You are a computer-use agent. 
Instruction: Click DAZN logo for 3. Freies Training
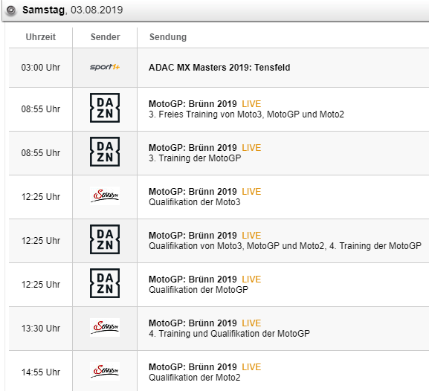pyautogui.click(x=105, y=108)
